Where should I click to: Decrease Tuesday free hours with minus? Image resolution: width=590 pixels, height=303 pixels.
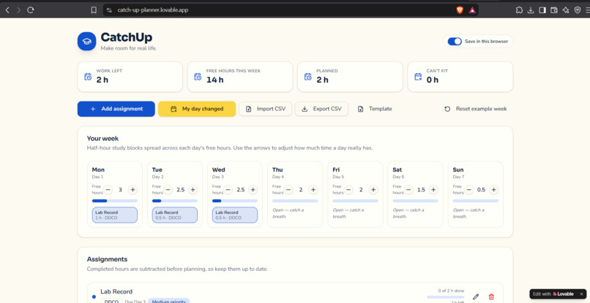pyautogui.click(x=168, y=190)
